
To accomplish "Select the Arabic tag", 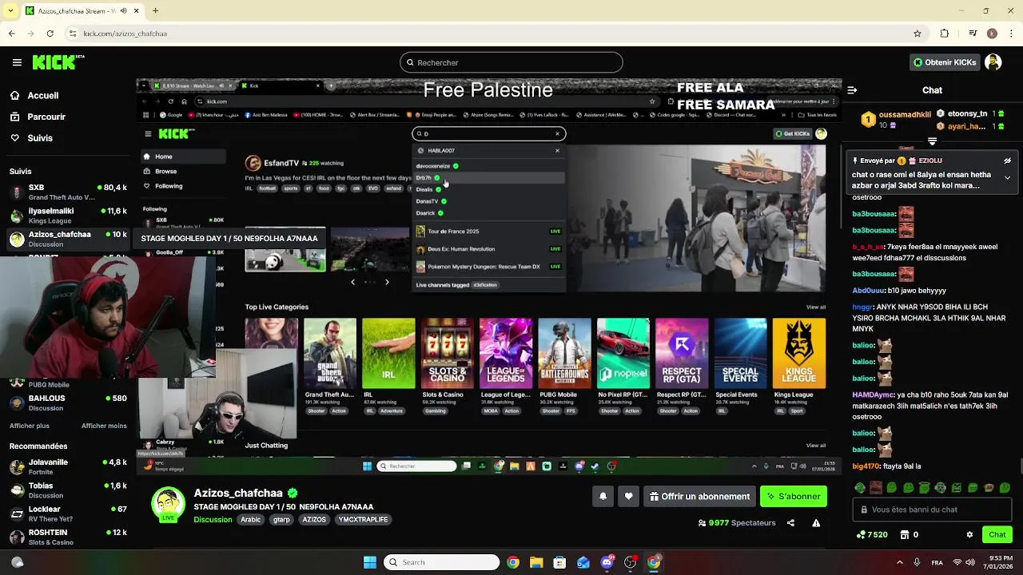I will [251, 519].
